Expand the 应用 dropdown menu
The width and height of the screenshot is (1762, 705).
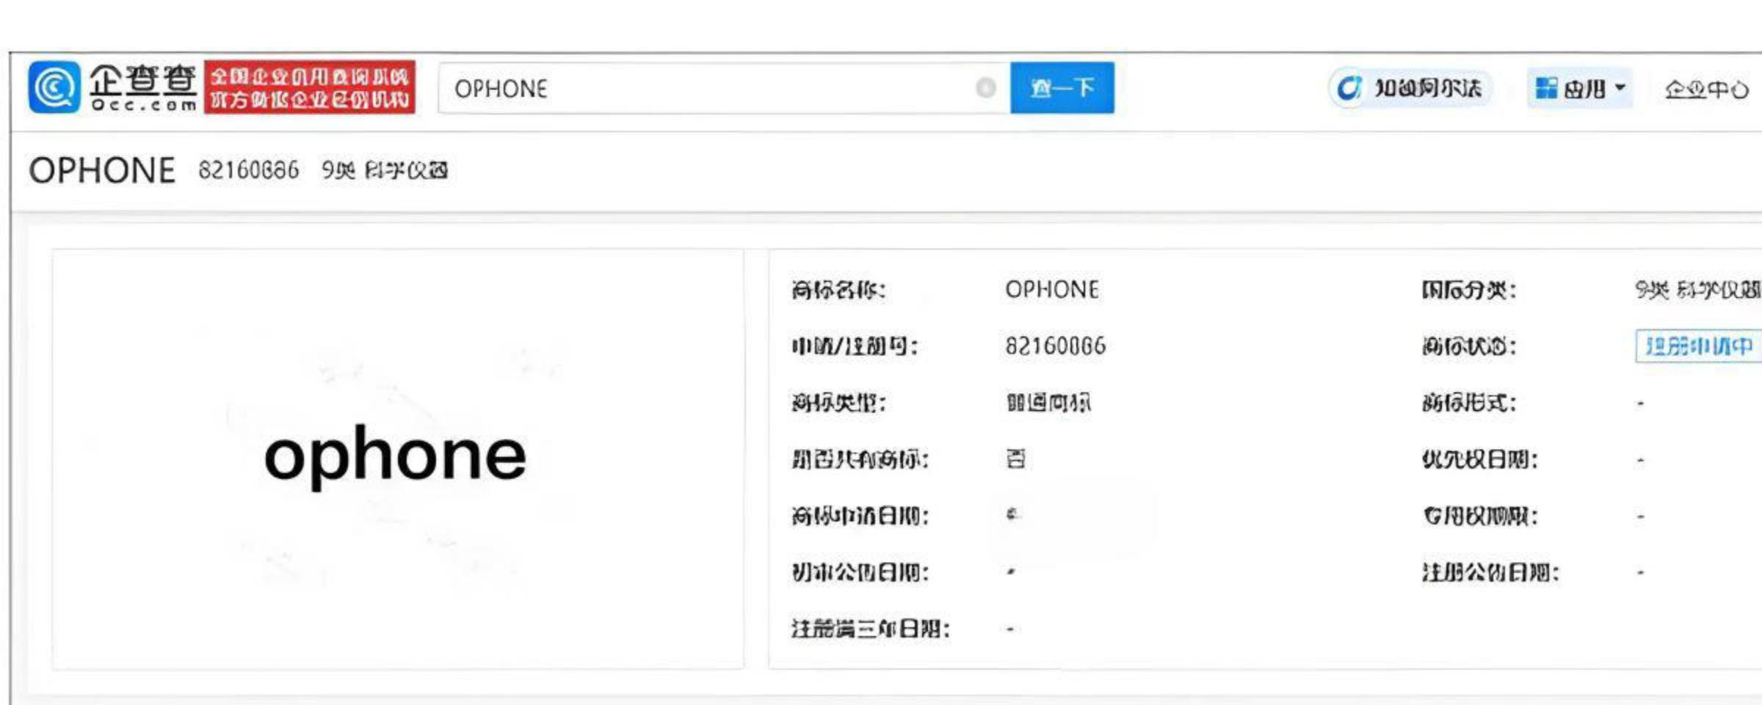[x=1580, y=89]
